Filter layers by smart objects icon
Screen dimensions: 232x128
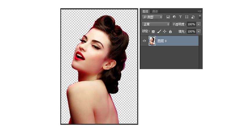193,17
